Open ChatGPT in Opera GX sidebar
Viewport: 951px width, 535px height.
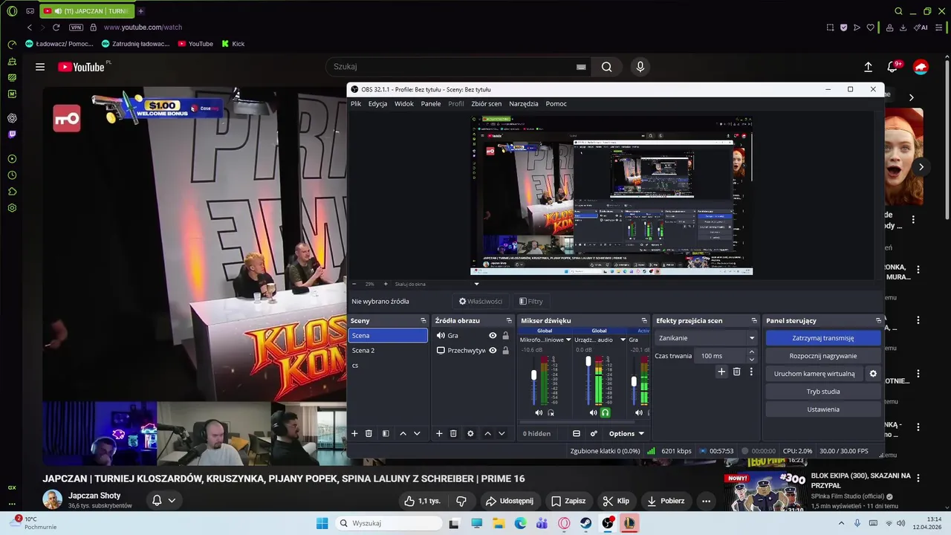(12, 118)
